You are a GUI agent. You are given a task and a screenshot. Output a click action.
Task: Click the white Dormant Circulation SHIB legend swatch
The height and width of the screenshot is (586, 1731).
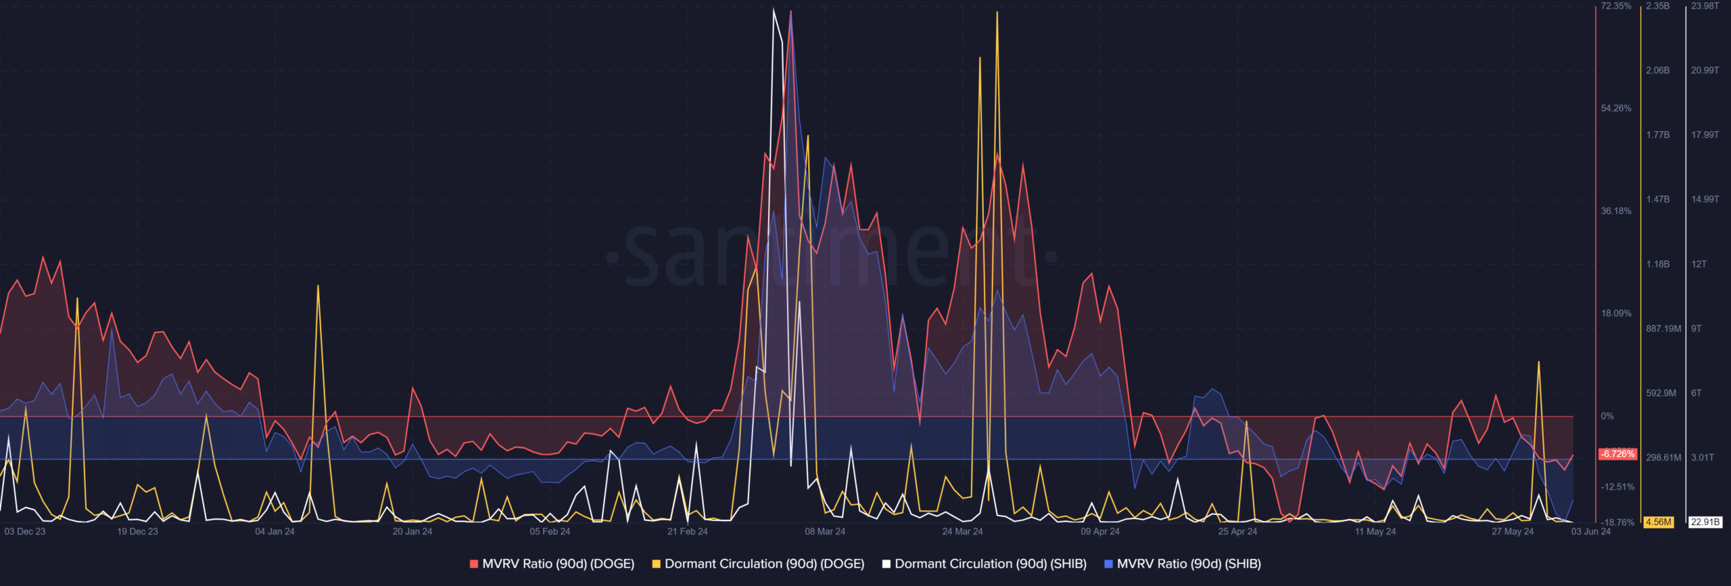[886, 564]
